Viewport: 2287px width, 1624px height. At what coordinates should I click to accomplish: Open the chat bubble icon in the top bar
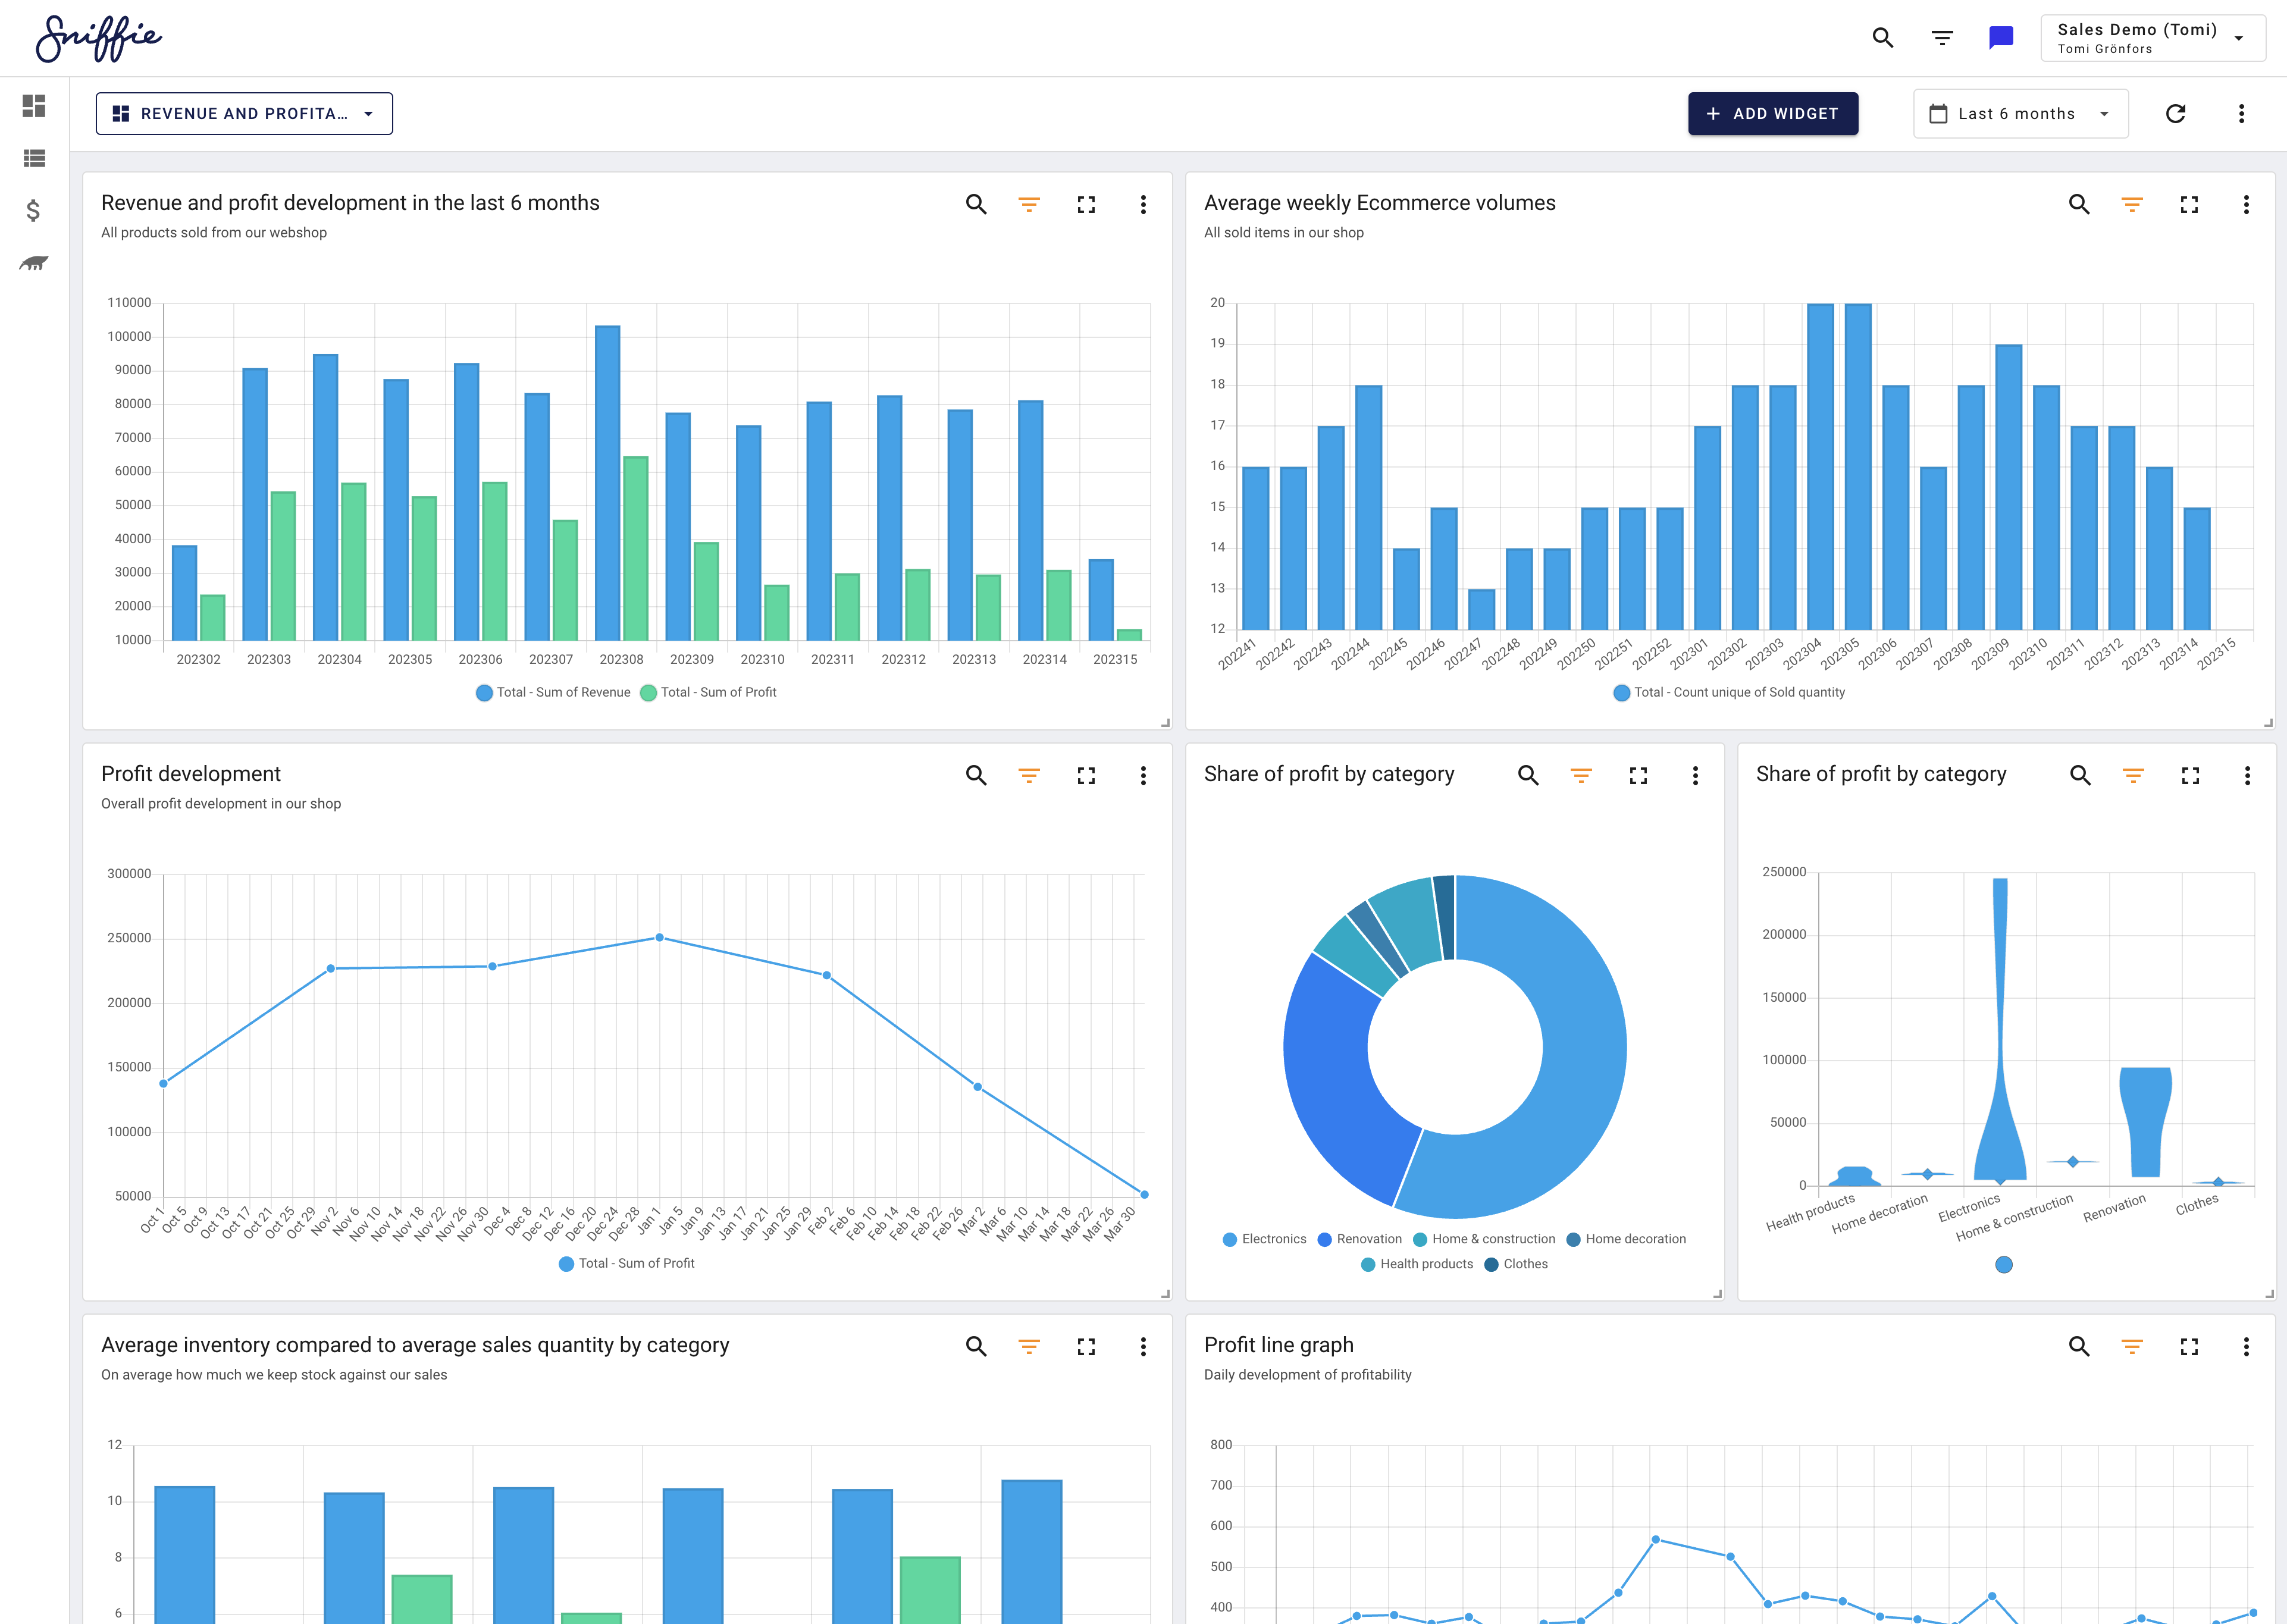[2000, 37]
